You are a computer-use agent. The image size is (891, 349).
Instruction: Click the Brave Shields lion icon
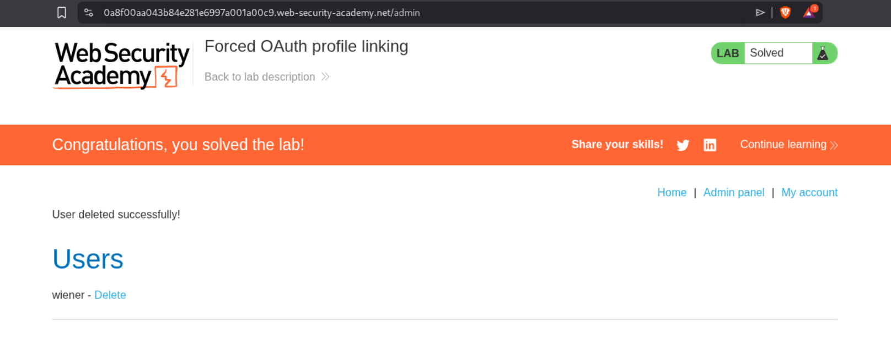point(785,13)
